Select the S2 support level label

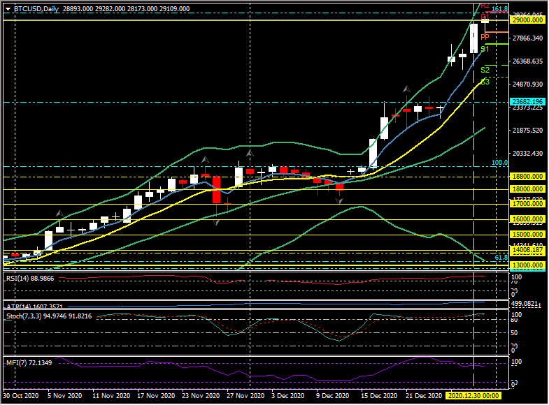click(x=485, y=71)
